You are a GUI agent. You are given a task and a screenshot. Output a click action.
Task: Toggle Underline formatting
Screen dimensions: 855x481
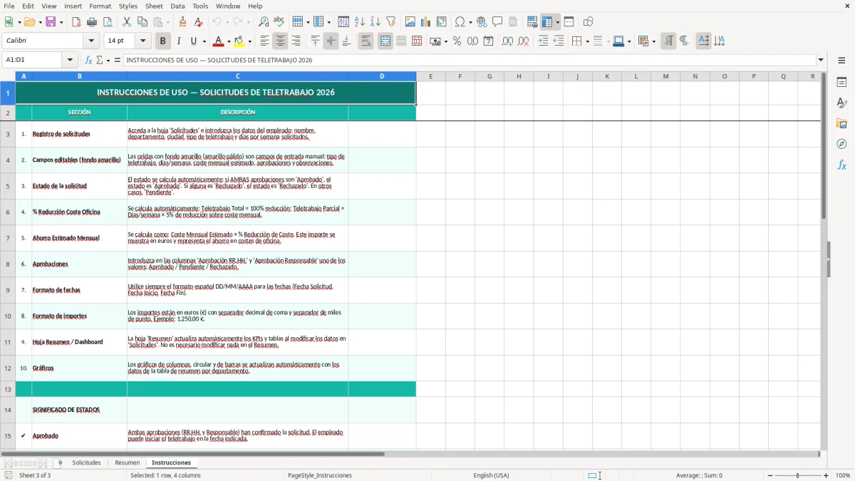point(193,41)
